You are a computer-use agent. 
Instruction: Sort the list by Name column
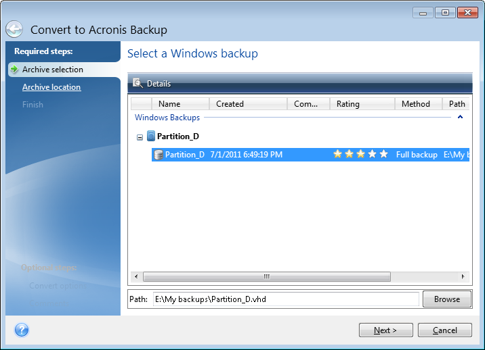click(x=180, y=103)
